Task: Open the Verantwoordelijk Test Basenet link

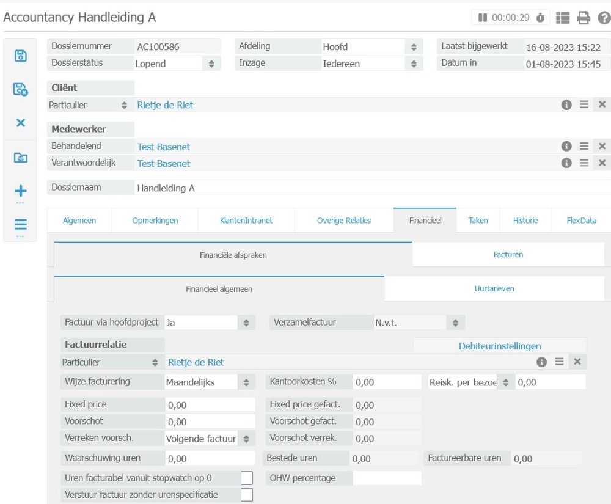Action: click(164, 163)
